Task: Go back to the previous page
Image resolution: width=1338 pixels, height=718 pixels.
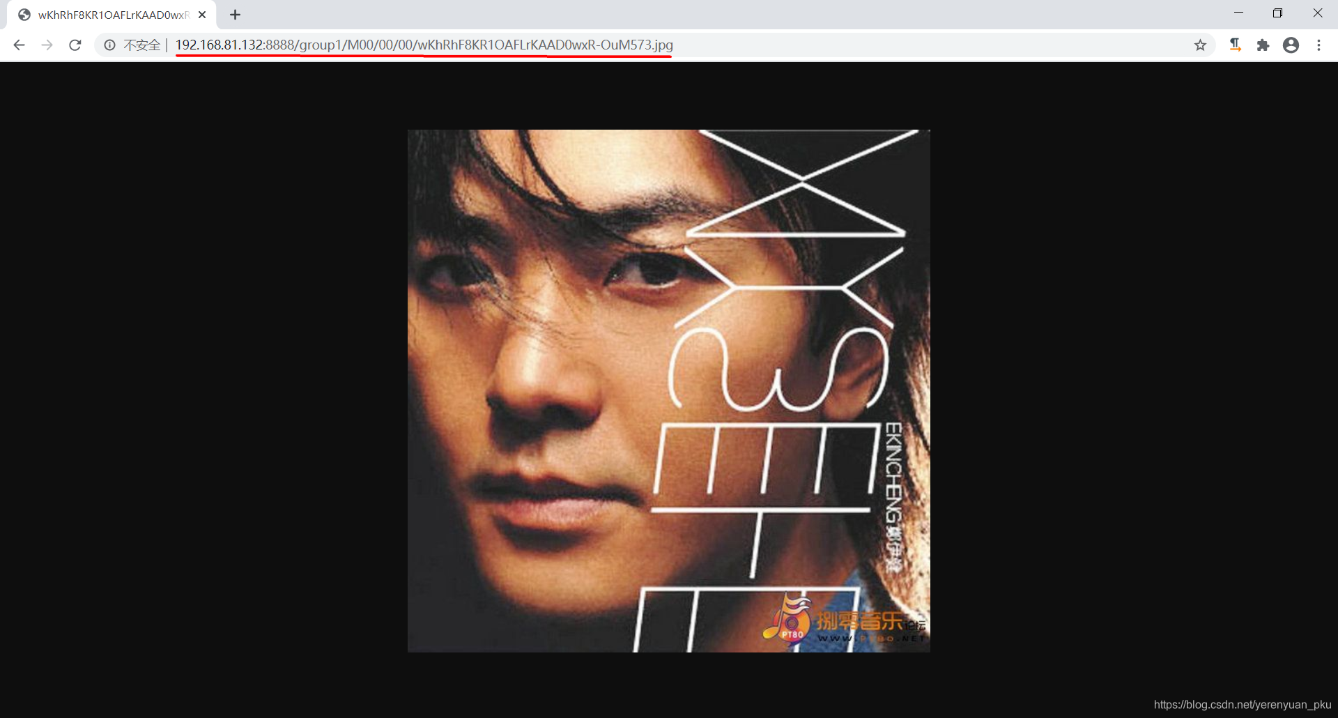Action: point(19,45)
